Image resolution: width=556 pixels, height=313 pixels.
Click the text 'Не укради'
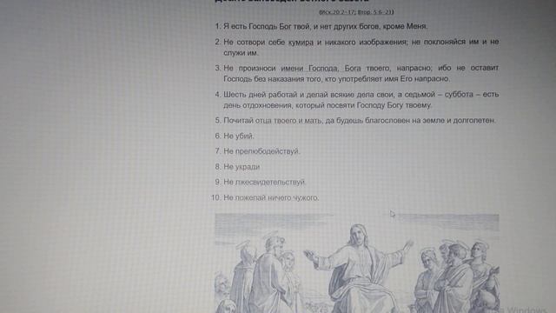242,166
